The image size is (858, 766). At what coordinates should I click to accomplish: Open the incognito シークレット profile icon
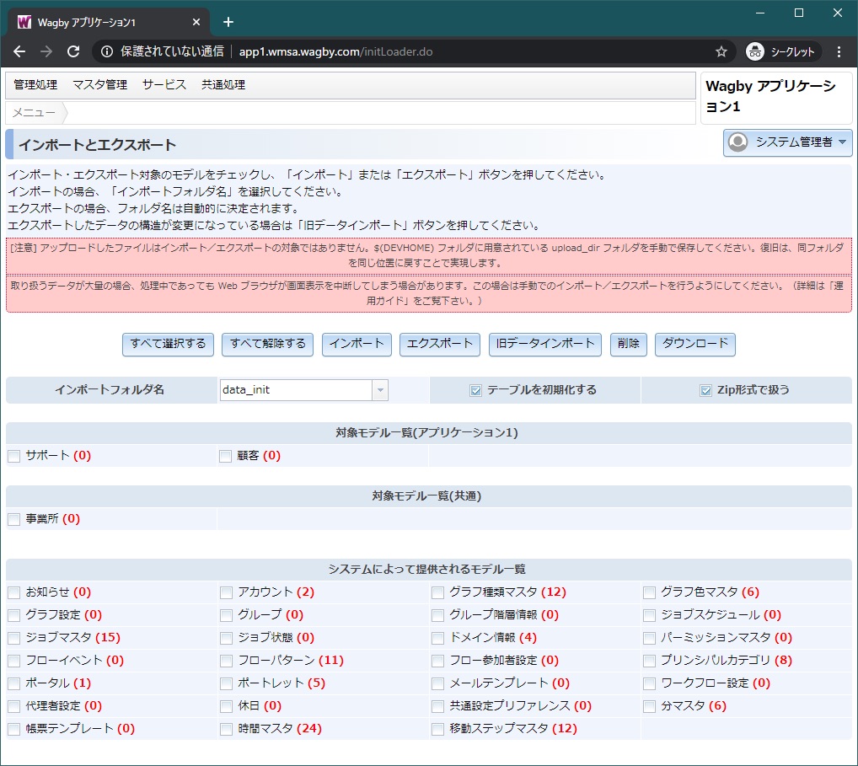pos(755,51)
